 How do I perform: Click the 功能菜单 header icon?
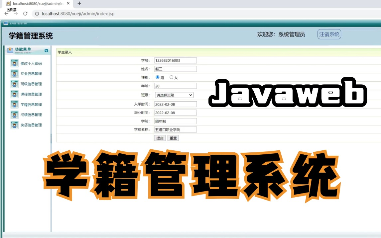tap(10, 49)
